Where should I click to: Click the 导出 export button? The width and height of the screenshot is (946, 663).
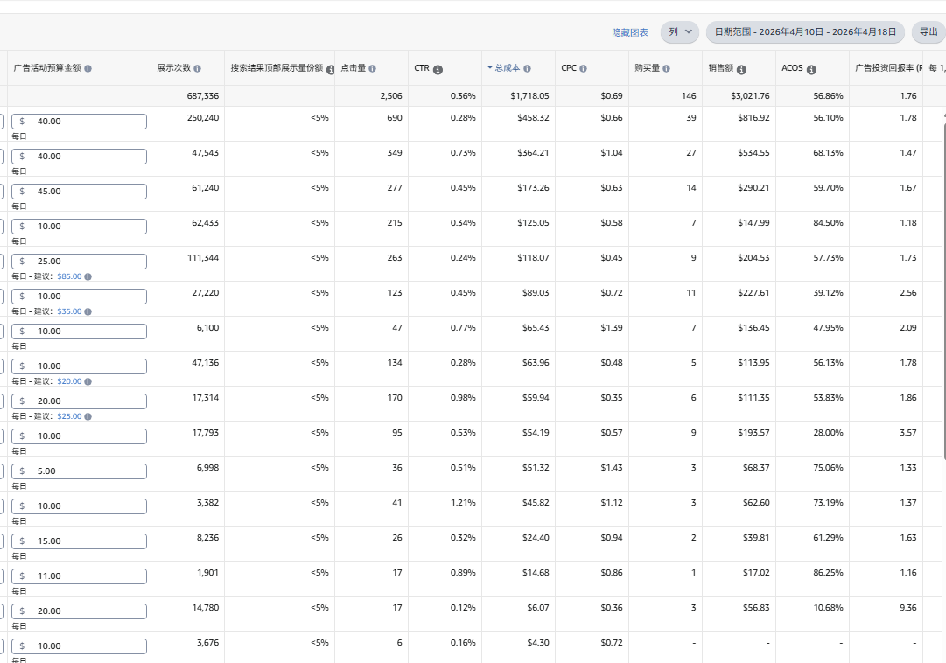[x=928, y=32]
